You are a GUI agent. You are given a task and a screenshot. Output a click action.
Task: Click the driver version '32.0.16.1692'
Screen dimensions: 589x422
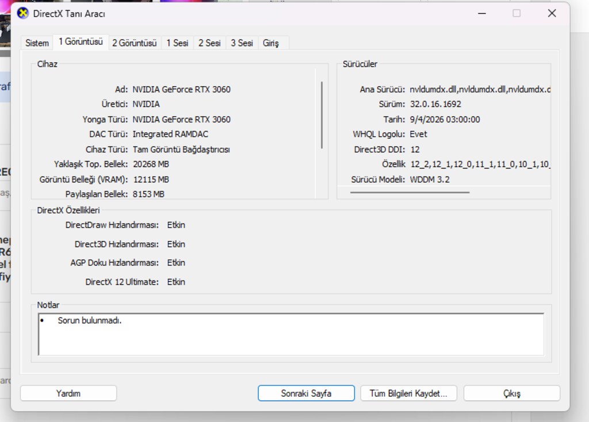coord(435,104)
